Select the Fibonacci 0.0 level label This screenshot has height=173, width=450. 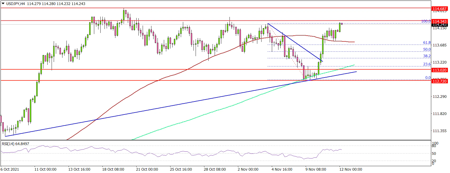[428, 78]
